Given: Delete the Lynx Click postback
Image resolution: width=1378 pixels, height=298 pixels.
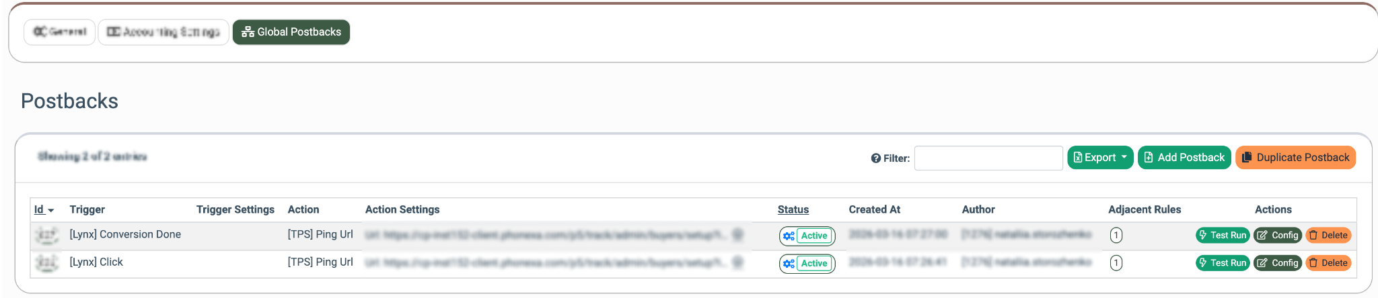Looking at the screenshot, I should pos(1328,263).
